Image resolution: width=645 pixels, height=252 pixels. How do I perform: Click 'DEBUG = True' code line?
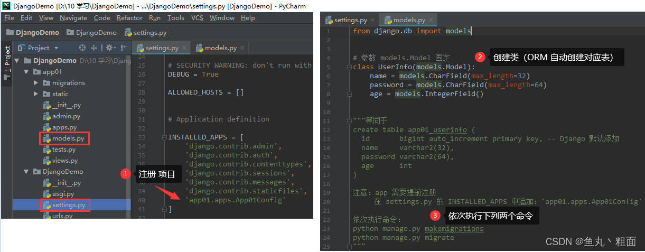click(x=193, y=74)
